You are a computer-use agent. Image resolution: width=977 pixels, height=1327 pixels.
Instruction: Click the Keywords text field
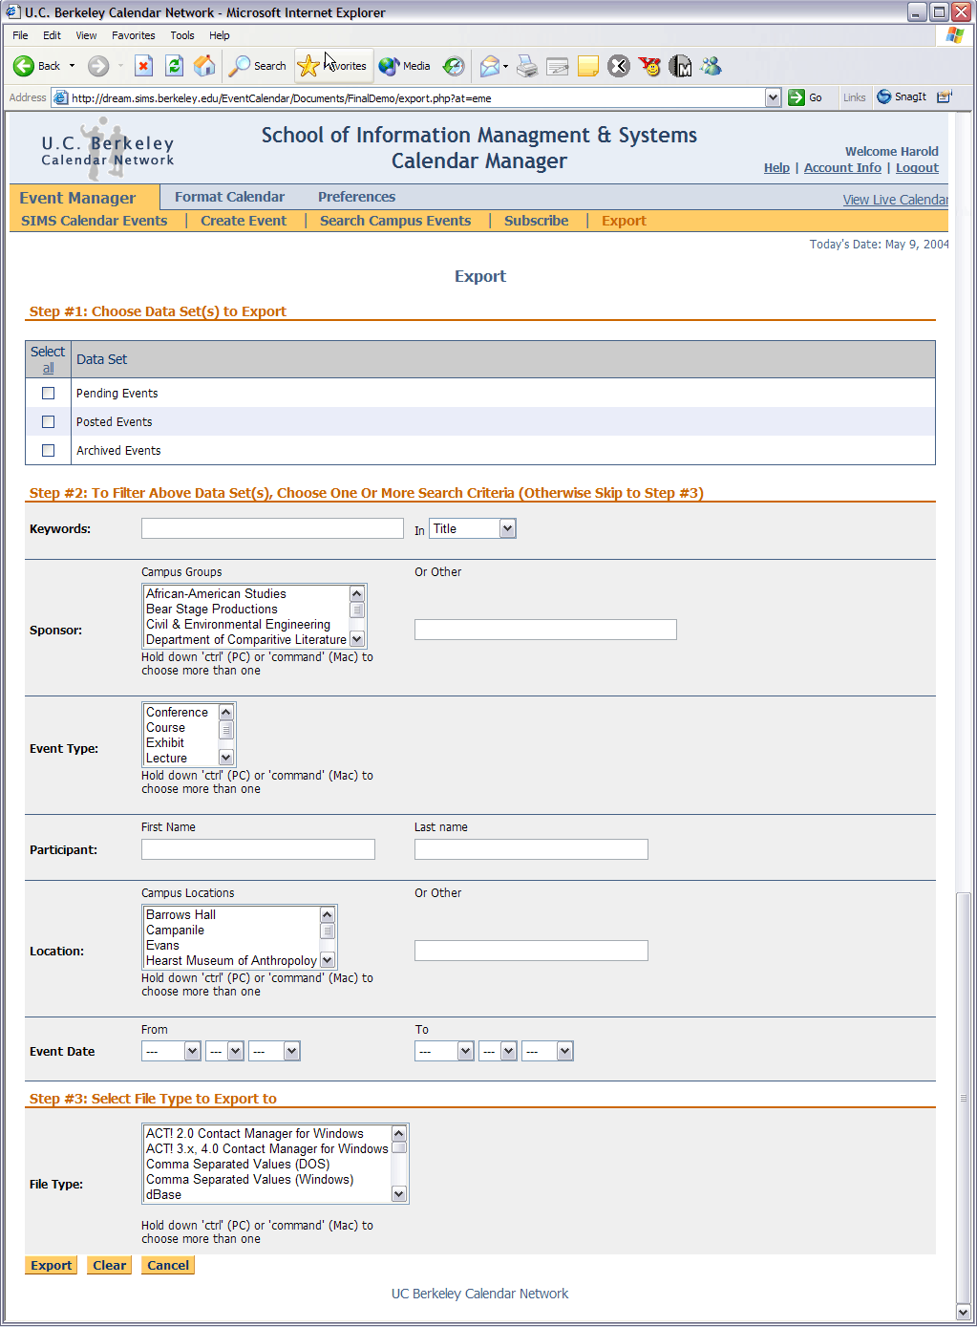pyautogui.click(x=272, y=528)
